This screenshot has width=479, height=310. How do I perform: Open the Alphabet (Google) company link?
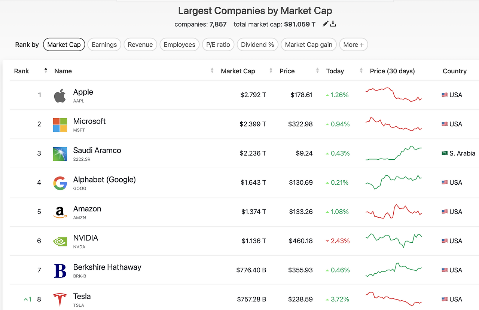[x=104, y=180]
